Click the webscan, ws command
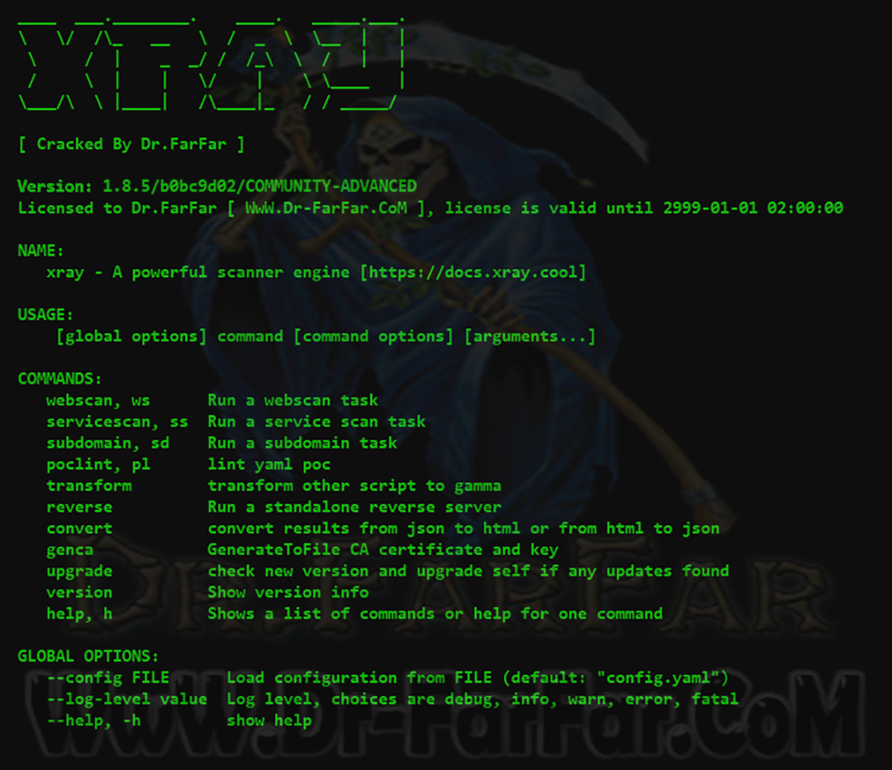Viewport: 892px width, 770px height. [x=98, y=400]
